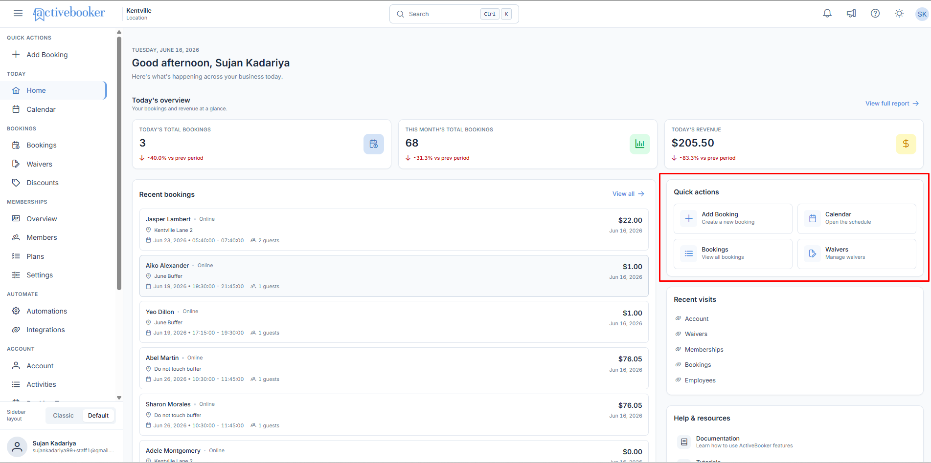Click the Calendar icon in sidebar

point(16,109)
